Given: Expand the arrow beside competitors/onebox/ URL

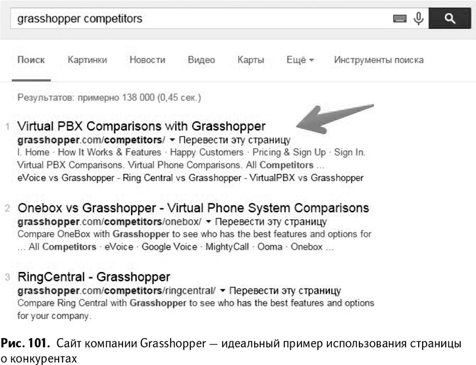Looking at the screenshot, I should [x=208, y=223].
